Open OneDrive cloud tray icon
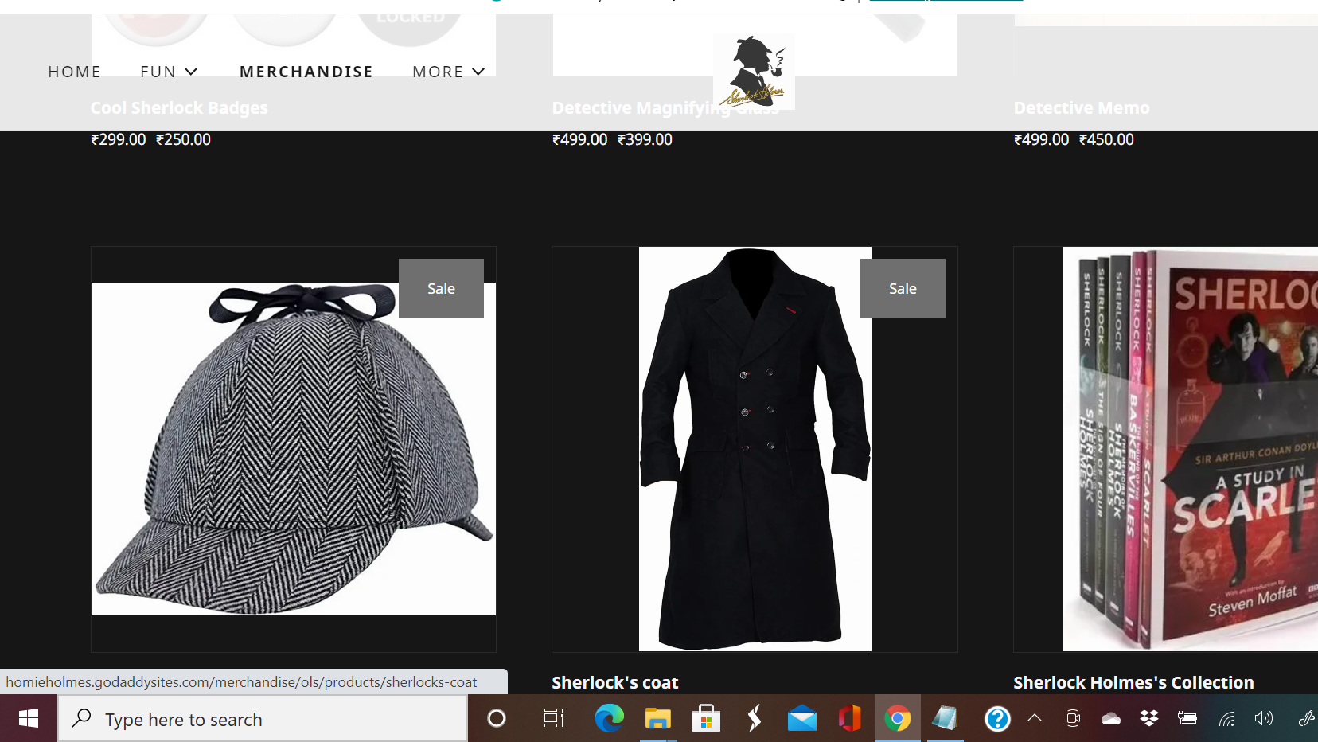Screen dimensions: 1318x742 pos(1111,719)
